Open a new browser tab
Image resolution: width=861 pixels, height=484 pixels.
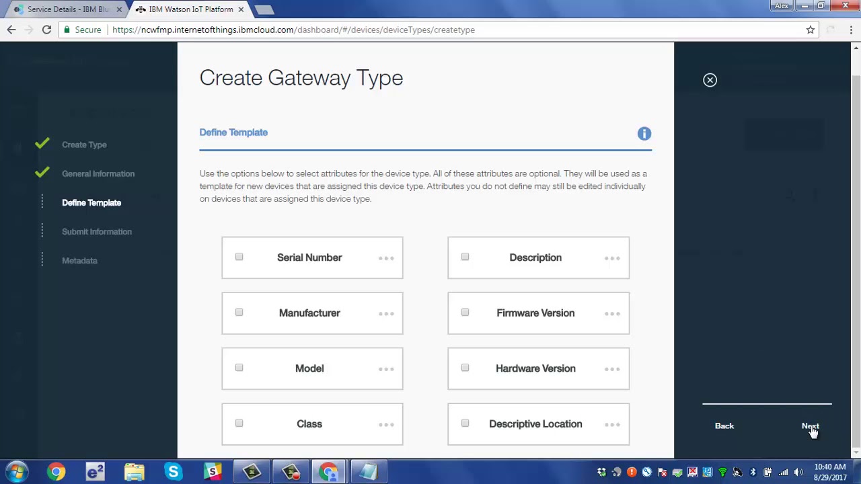(264, 9)
